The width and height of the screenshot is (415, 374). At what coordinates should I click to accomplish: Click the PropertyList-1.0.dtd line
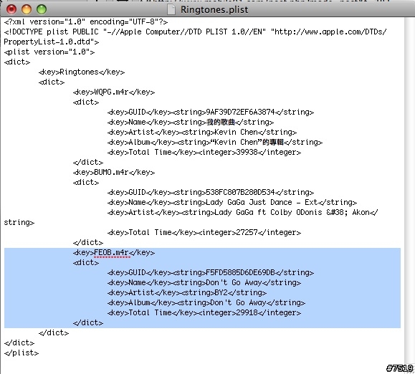(52, 42)
